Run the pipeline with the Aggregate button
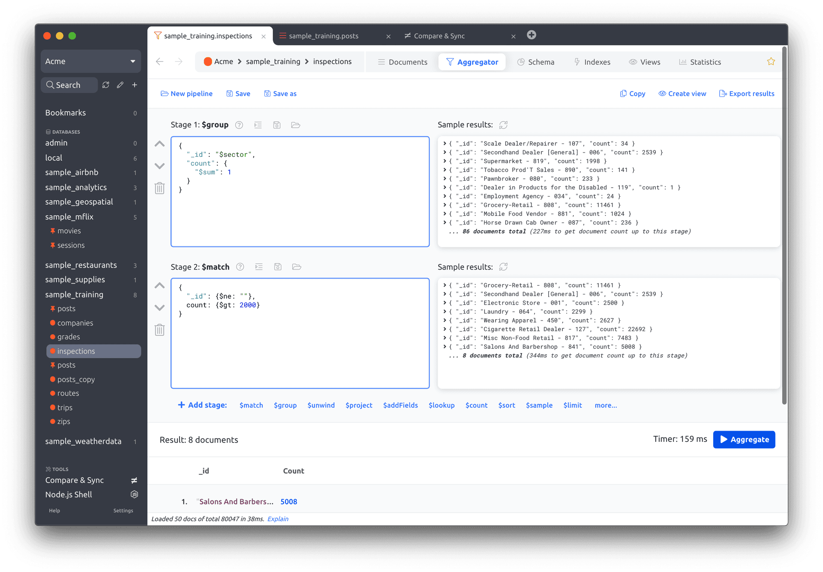 (x=744, y=439)
